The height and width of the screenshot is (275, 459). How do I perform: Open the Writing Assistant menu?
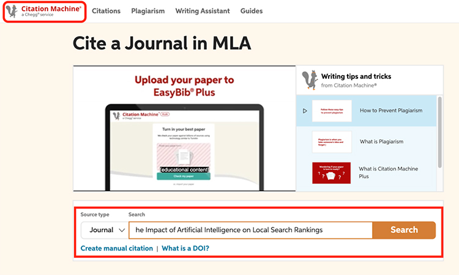click(x=203, y=11)
